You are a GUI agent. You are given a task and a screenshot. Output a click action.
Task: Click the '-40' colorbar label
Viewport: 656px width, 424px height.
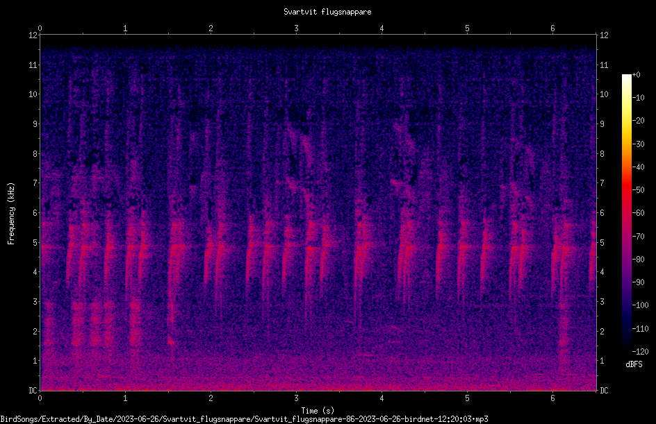(638, 167)
